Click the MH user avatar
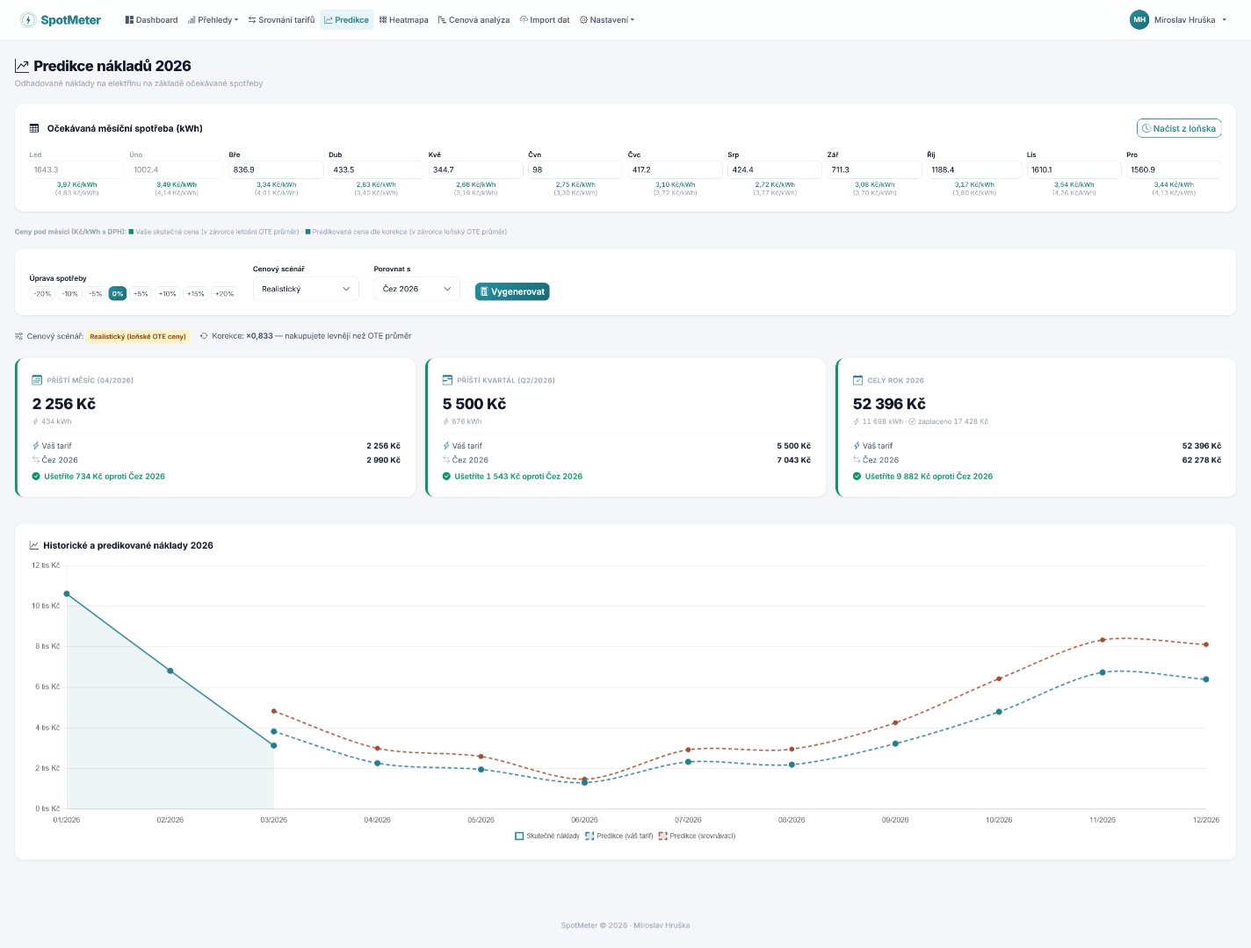Image resolution: width=1251 pixels, height=948 pixels. tap(1139, 19)
